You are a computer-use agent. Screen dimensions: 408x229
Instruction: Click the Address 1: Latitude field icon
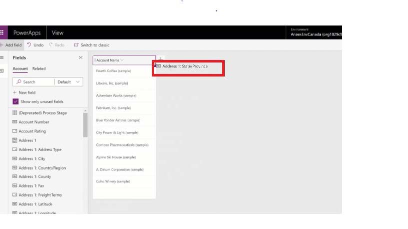point(15,204)
